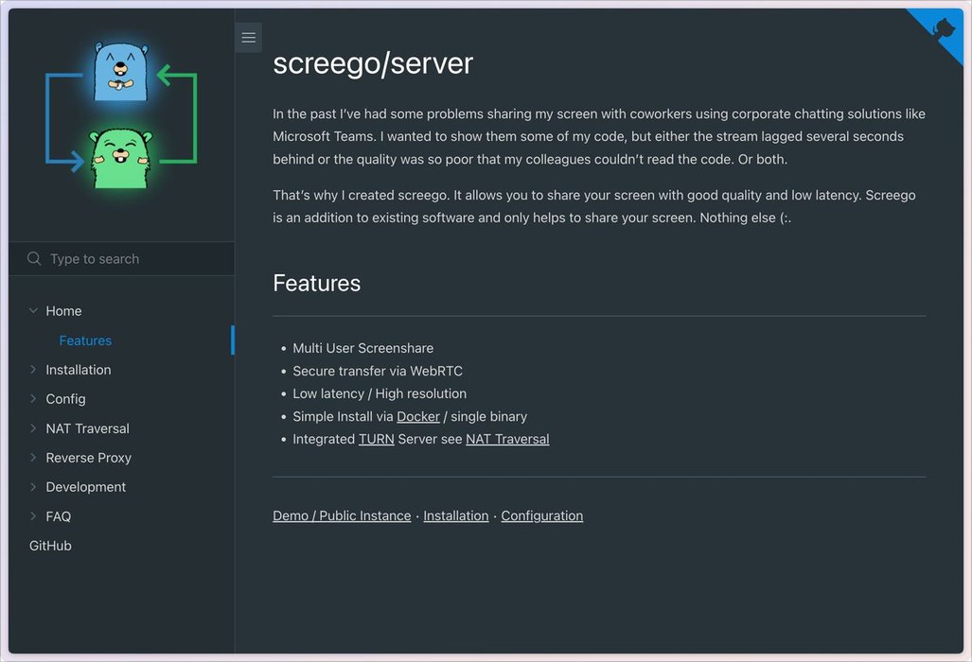Click the screego gopher logo
Screen dimensions: 972x662
[121, 116]
